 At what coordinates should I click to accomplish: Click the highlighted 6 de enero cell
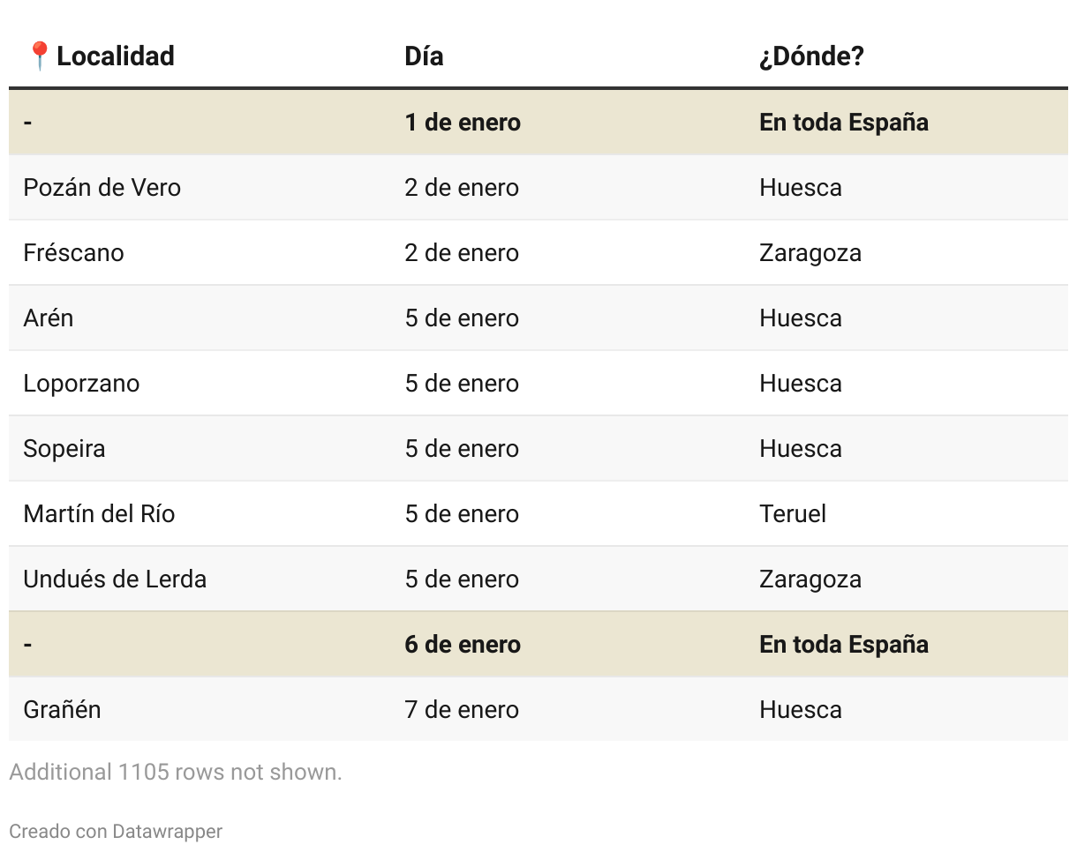[463, 645]
